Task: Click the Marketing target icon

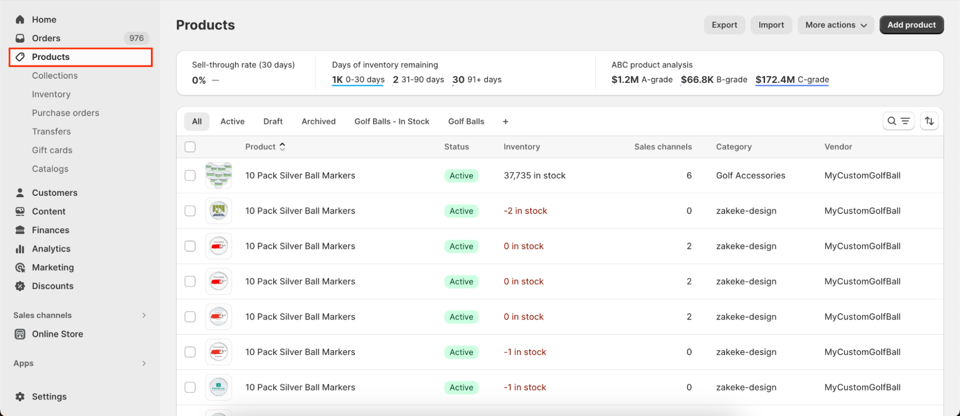Action: pos(20,268)
